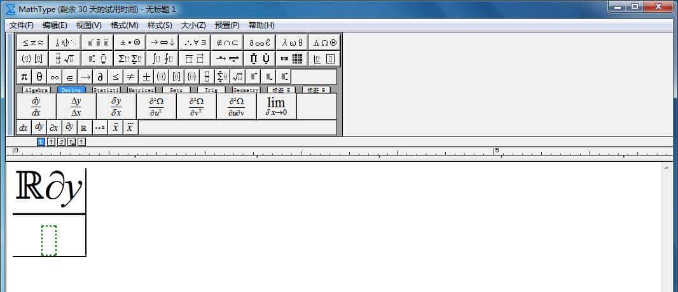Open the logical symbols palette (∴ ∀ ∃)
This screenshot has height=292, width=678.
[x=195, y=43]
